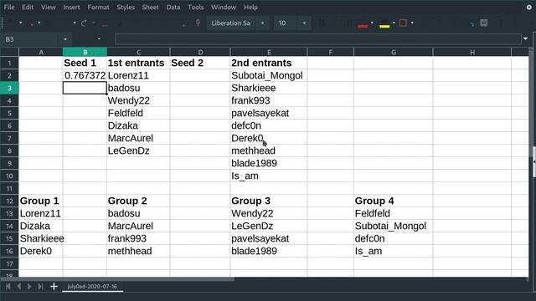This screenshot has height=301, width=536.
Task: Open the Data menu
Action: tap(173, 8)
